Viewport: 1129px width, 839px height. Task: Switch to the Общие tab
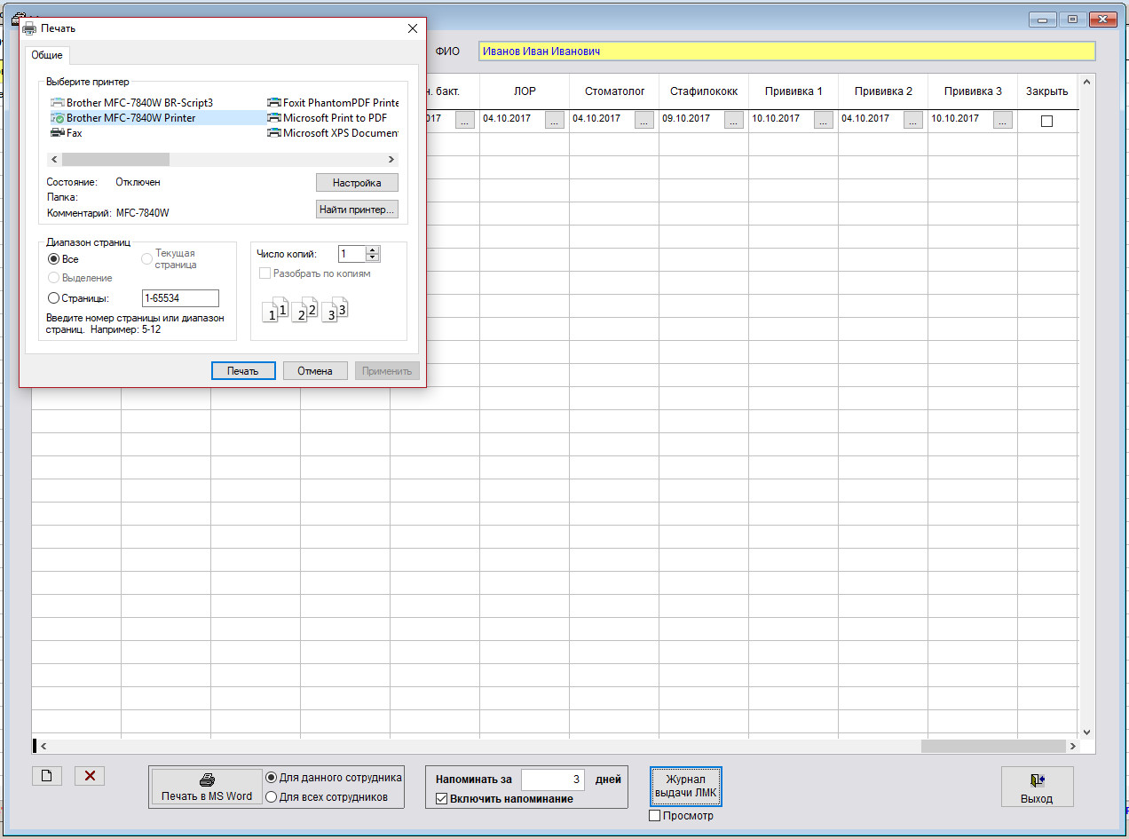(47, 55)
